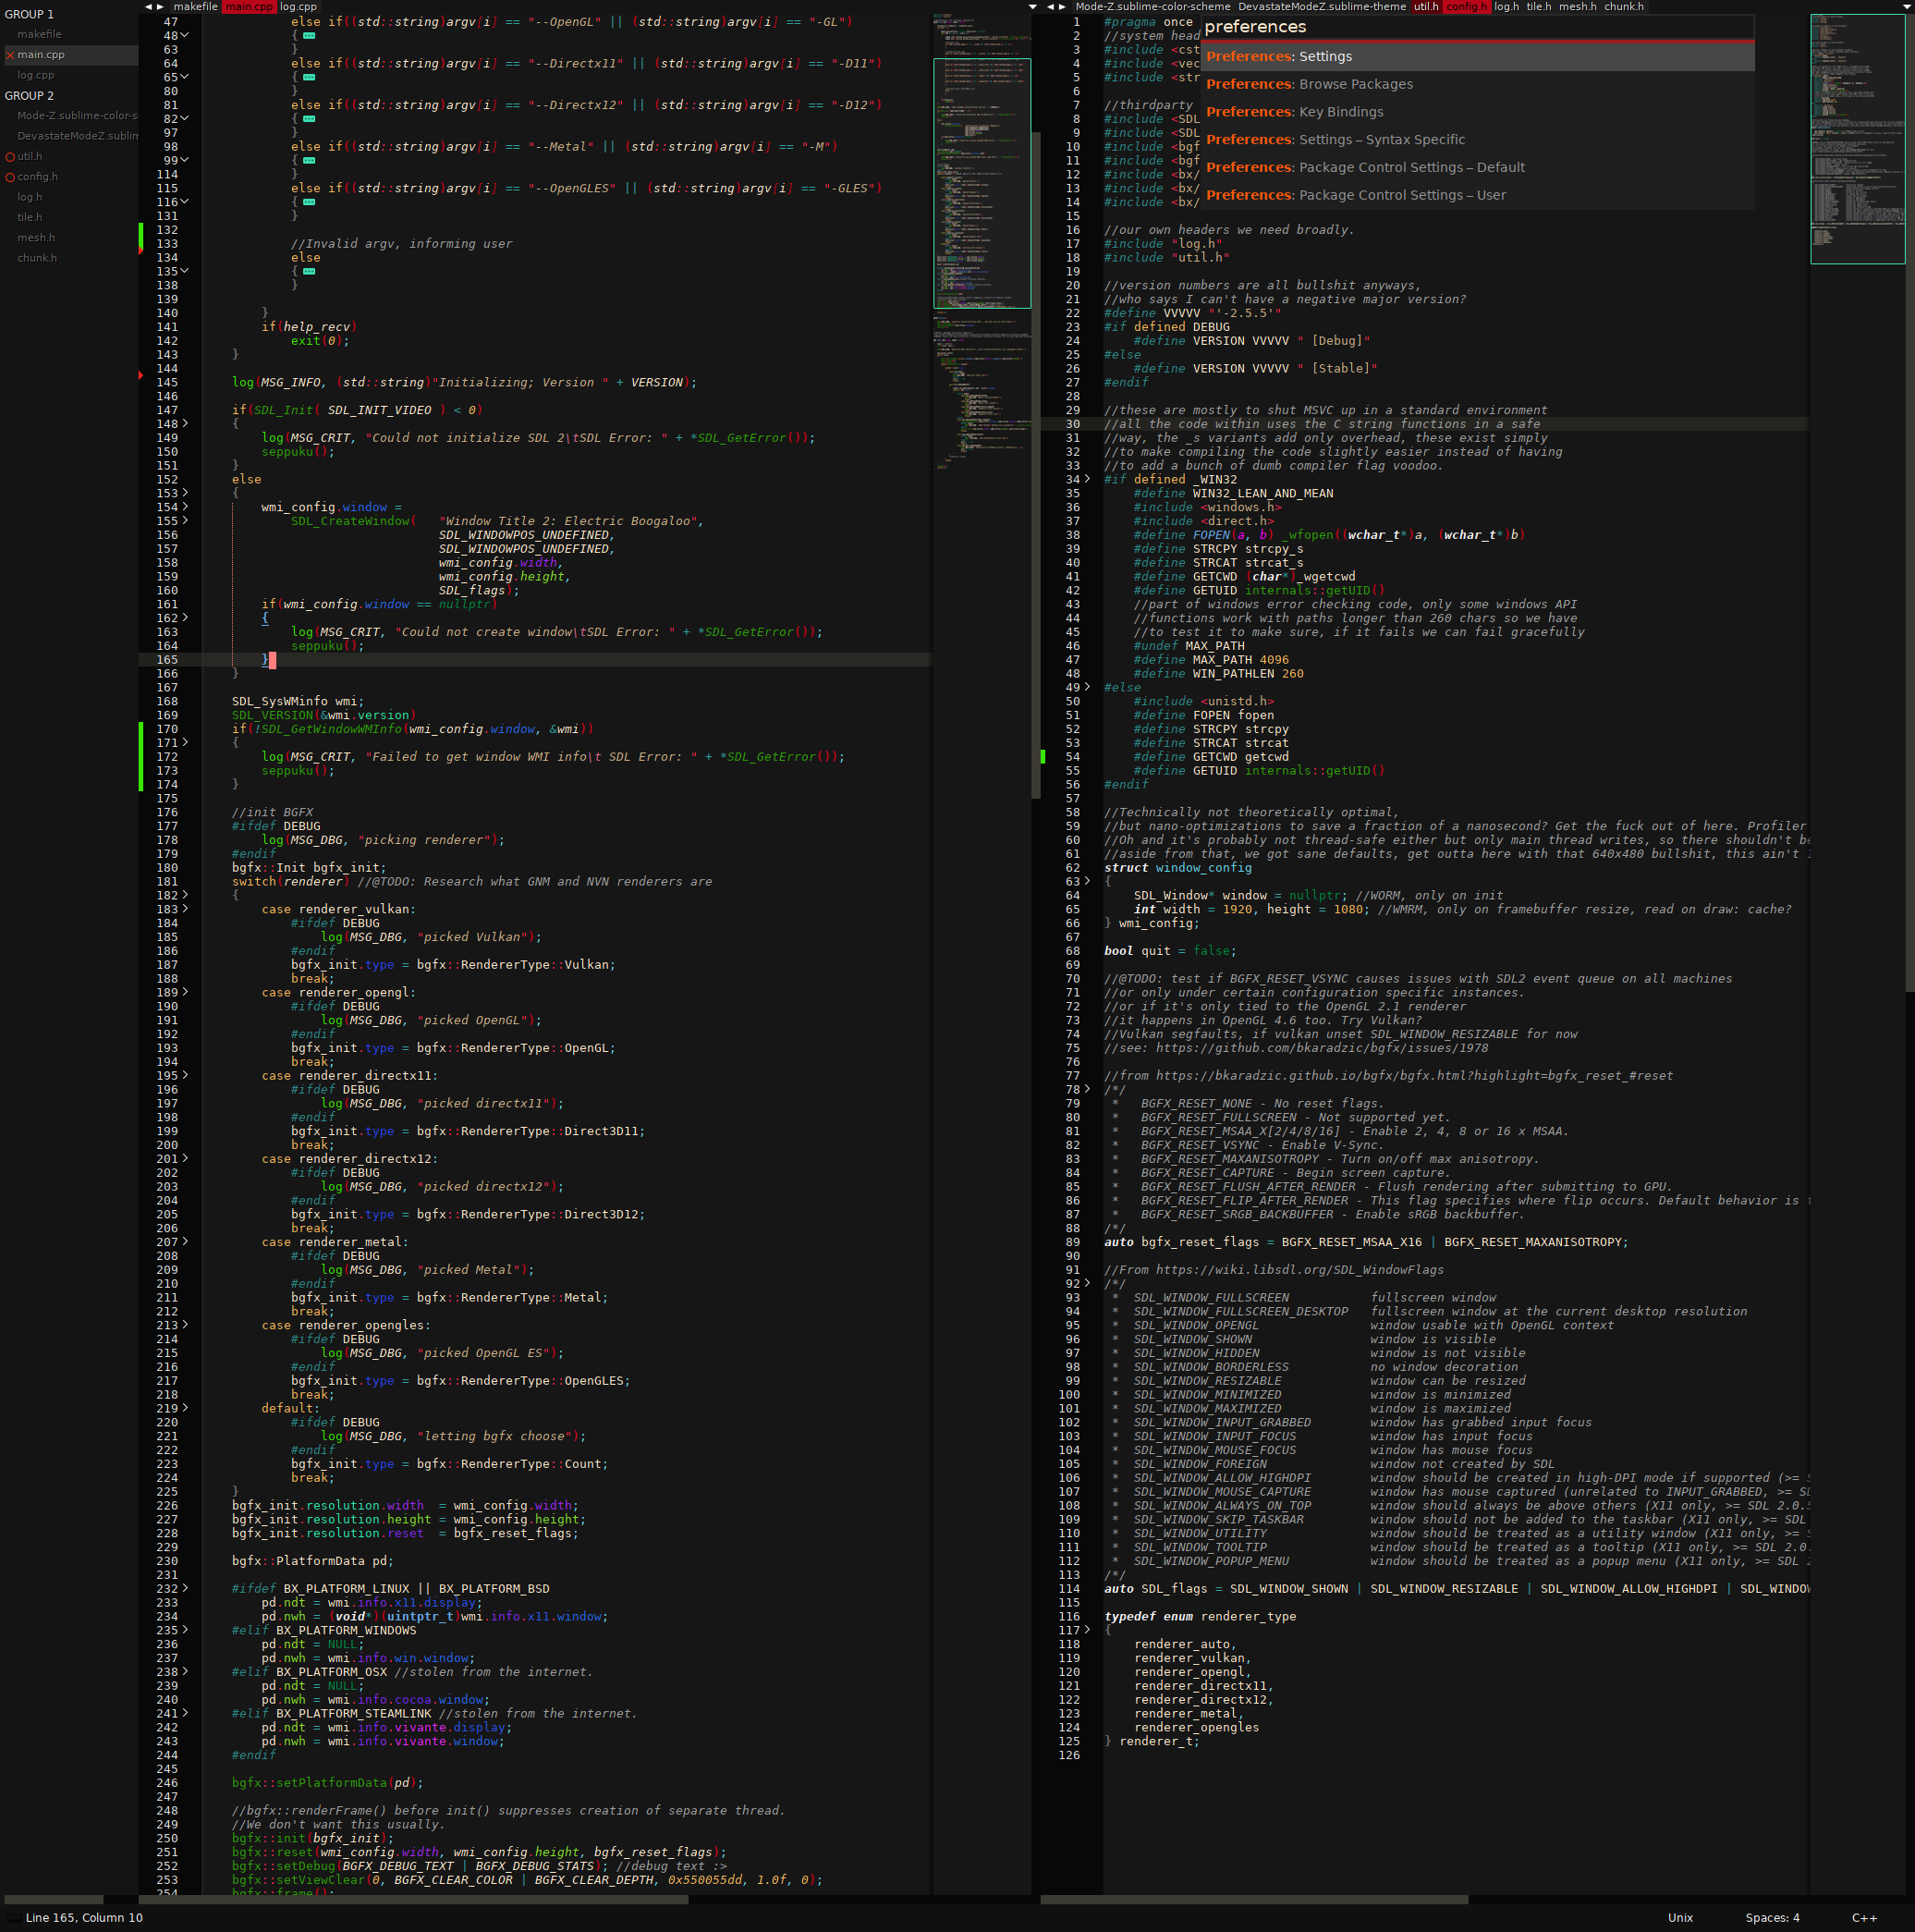Select mesh.h in the sidebar
The width and height of the screenshot is (1915, 1932).
[x=36, y=237]
